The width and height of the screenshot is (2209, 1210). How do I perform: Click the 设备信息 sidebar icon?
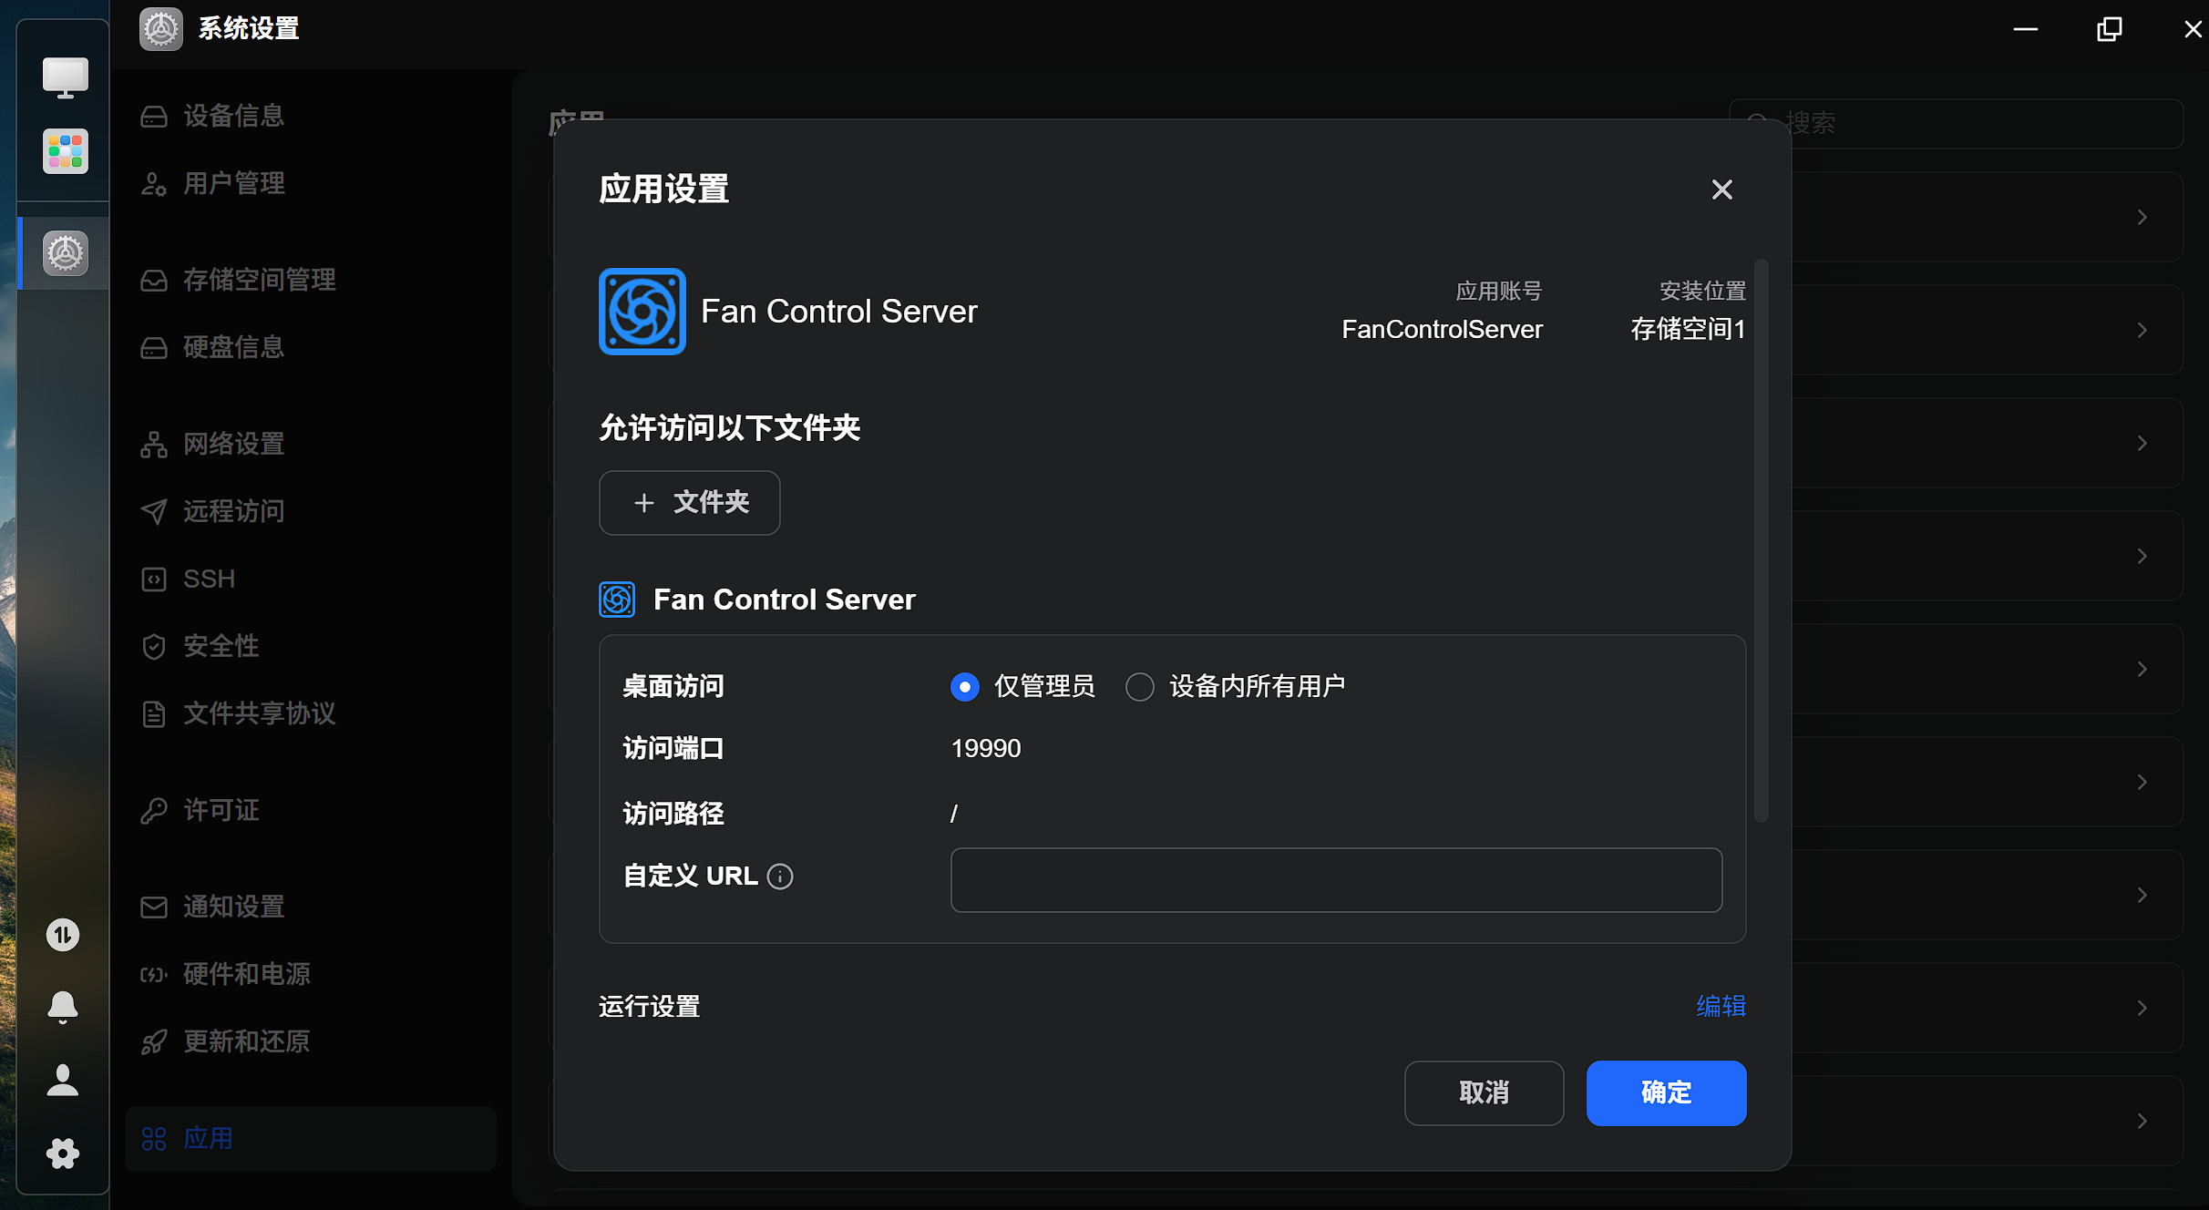154,117
